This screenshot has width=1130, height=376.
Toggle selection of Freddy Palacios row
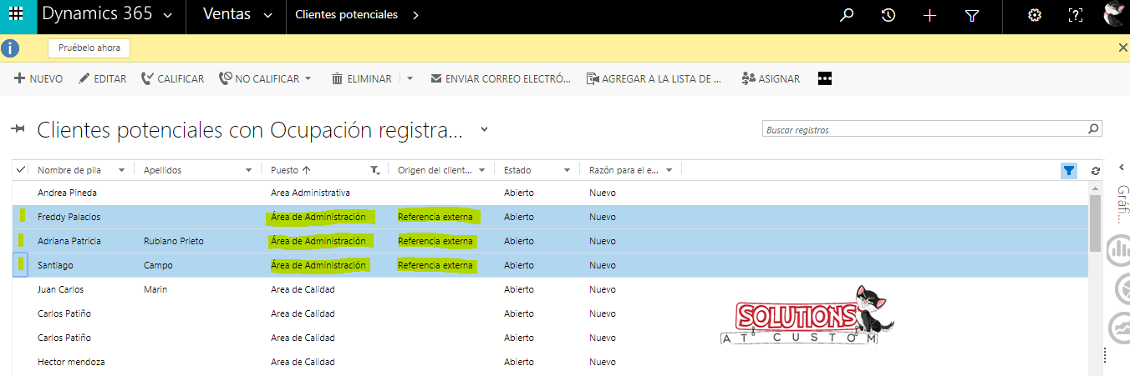(x=23, y=216)
